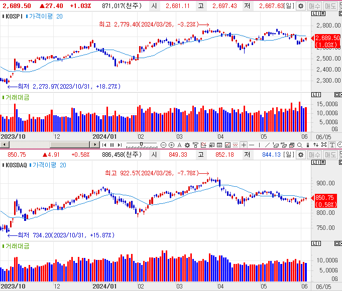Viewport: 342px width, 291px height.
Task: Open the KOSDAQ chart settings gear
Action: 301,155
